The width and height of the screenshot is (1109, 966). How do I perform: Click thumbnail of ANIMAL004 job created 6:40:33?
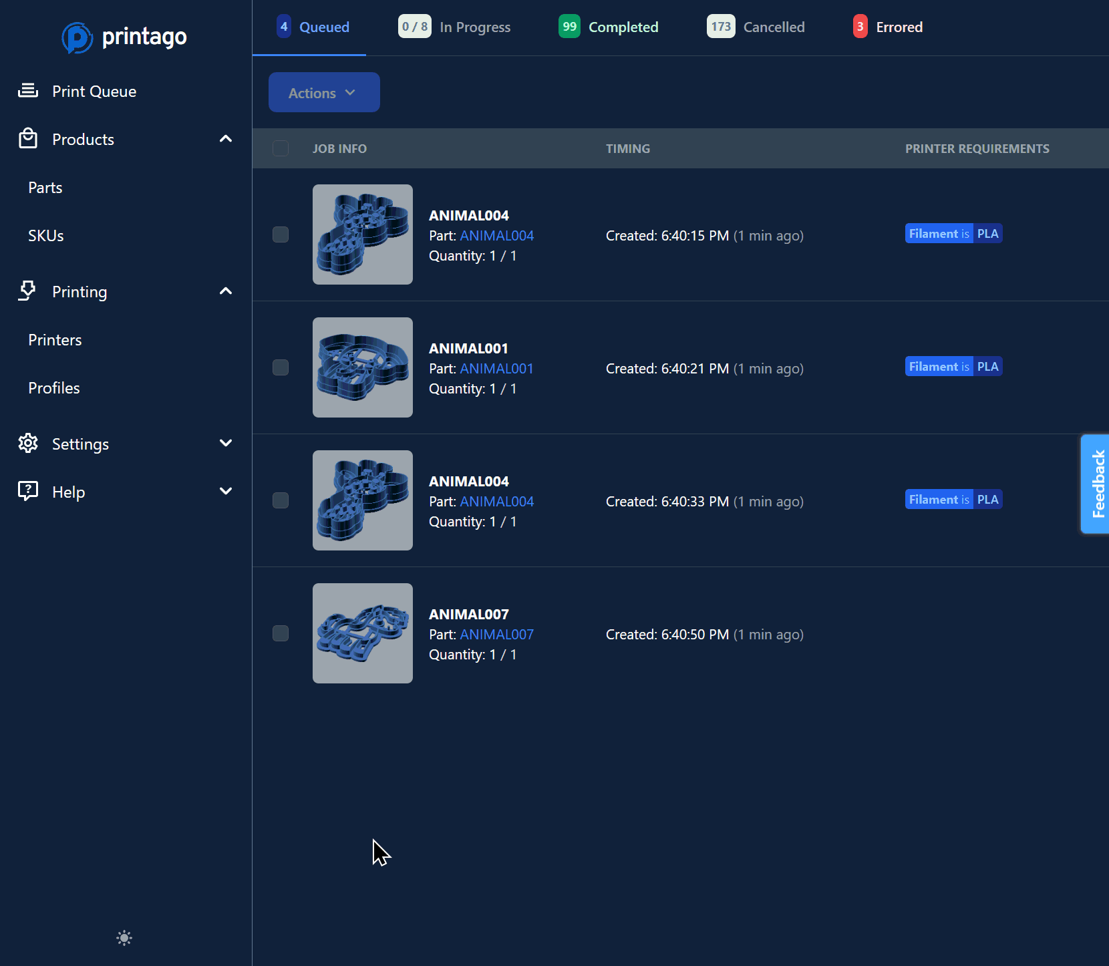(363, 500)
